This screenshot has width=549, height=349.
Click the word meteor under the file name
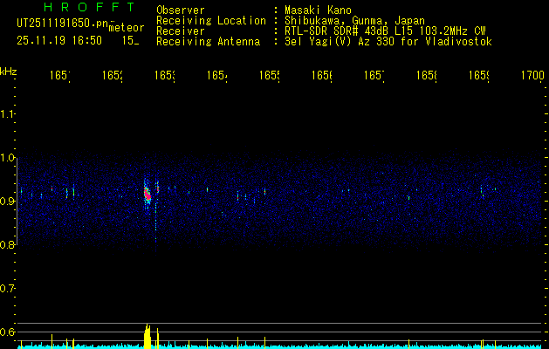[127, 28]
